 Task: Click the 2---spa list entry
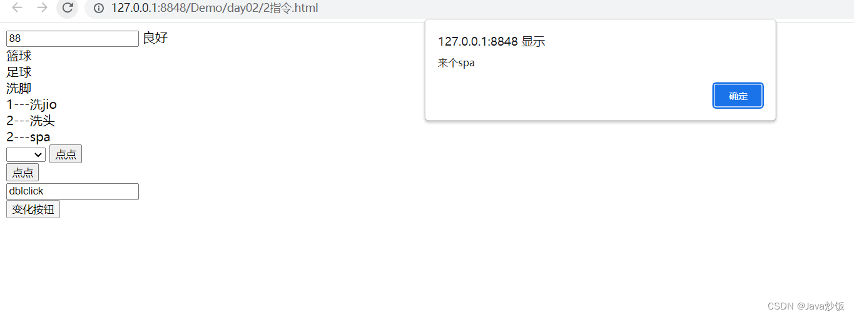(29, 137)
